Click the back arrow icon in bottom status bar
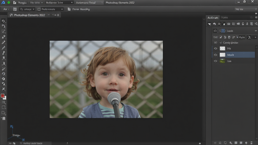Image resolution: width=258 pixels, height=145 pixels. 11,143
